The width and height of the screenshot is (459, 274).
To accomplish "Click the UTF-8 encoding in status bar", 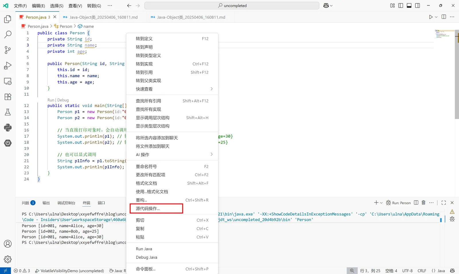I will 407,271.
